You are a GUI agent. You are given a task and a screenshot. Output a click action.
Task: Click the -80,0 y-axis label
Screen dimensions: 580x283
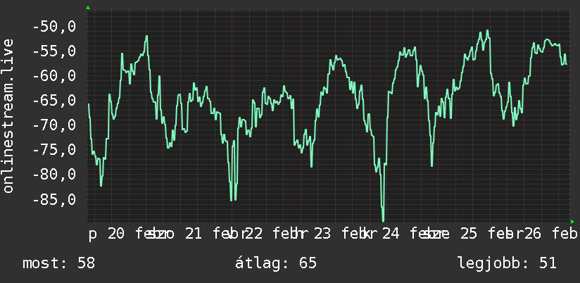point(54,175)
